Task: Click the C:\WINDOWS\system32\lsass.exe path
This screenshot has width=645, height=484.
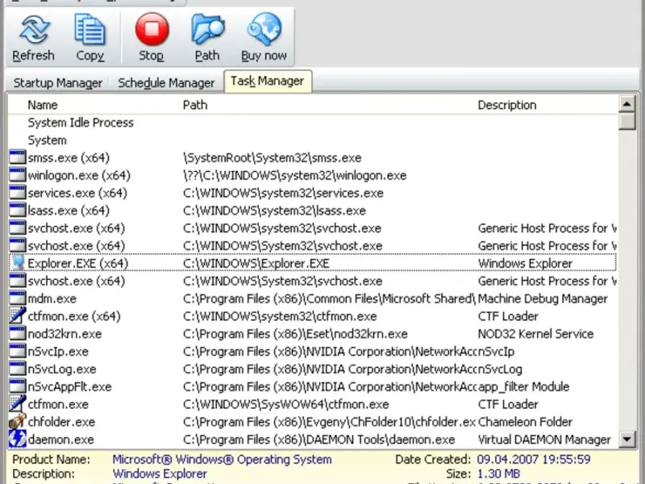Action: click(274, 211)
